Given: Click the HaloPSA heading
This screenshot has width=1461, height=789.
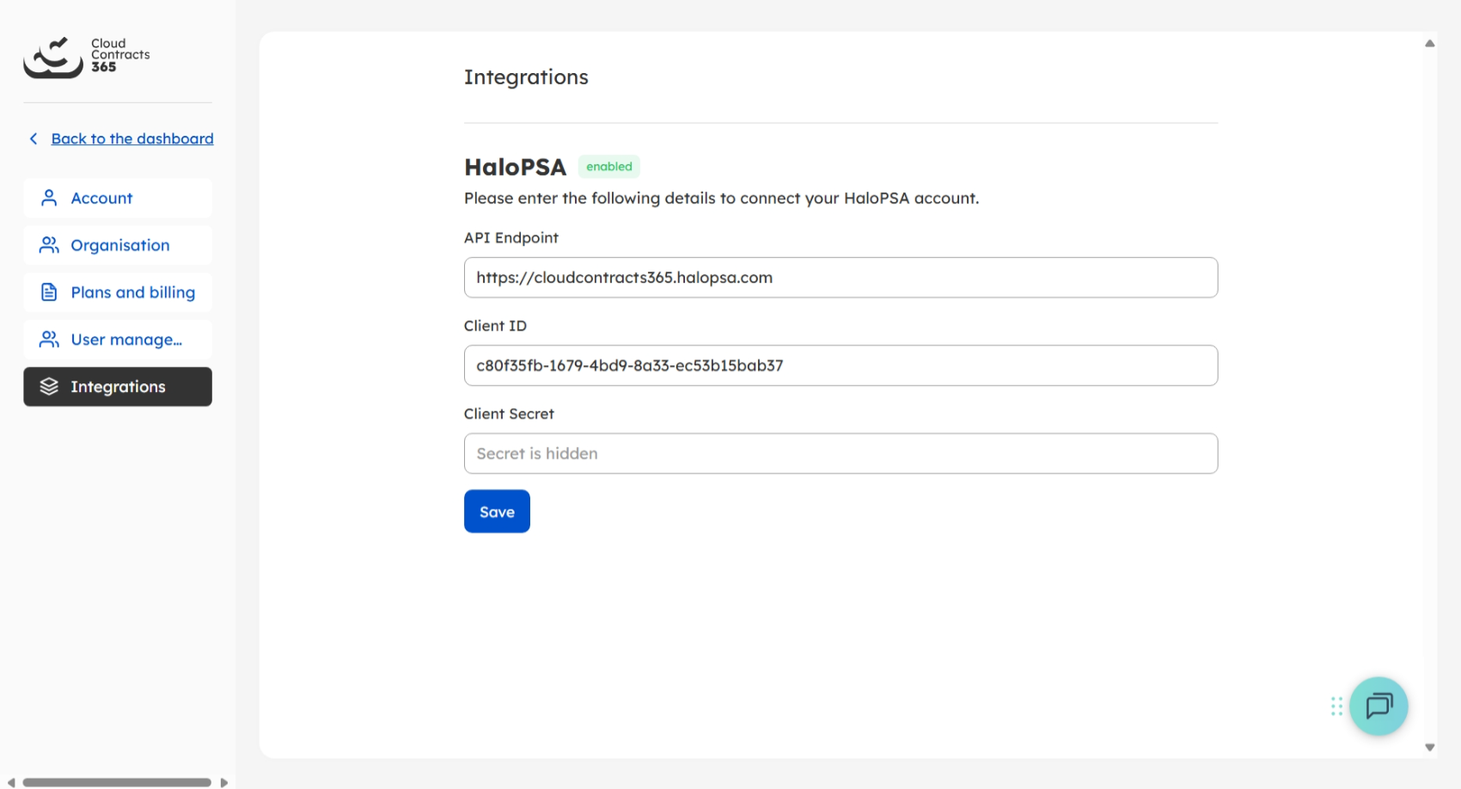Looking at the screenshot, I should coord(515,167).
